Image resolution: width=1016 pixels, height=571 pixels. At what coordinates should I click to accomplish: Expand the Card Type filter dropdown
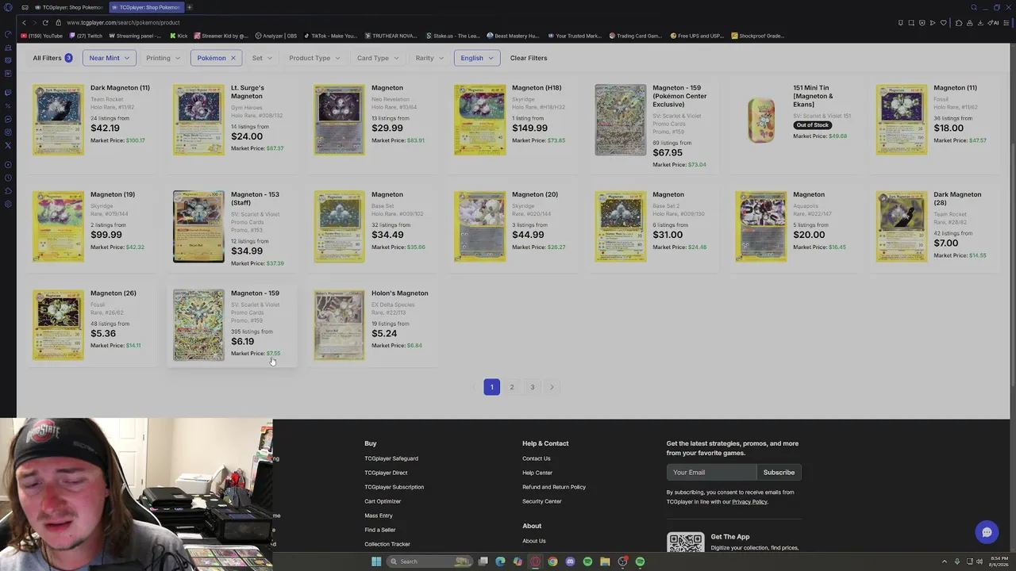click(x=377, y=58)
